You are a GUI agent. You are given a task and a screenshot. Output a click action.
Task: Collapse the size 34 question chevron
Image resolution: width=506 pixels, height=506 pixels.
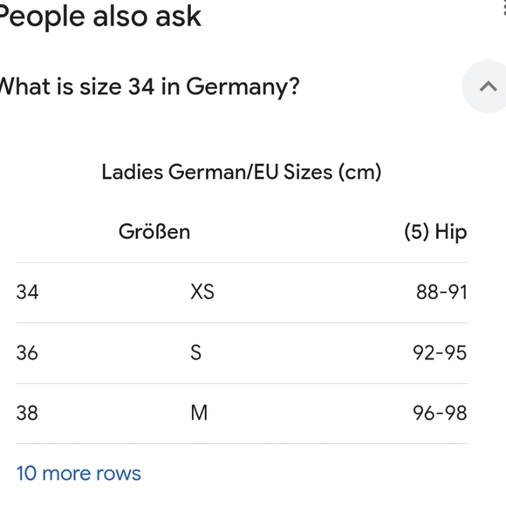[488, 86]
